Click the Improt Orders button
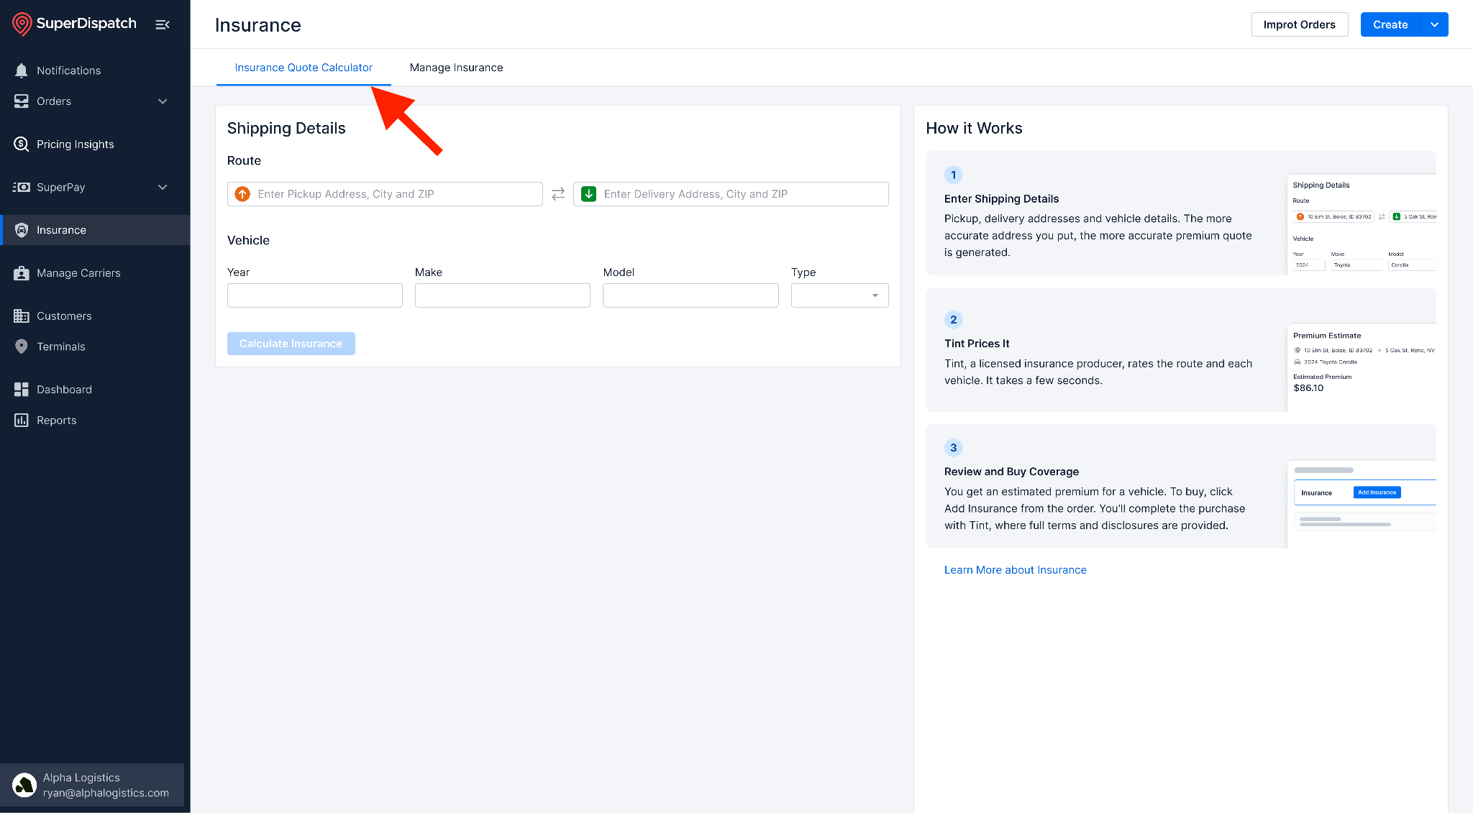 (1299, 24)
